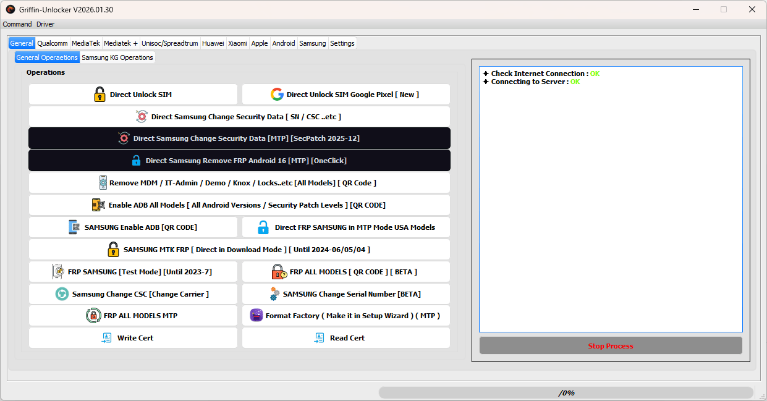Viewport: 767px width, 401px height.
Task: Select the QR code icon on Enable ADB All Models
Action: [x=97, y=205]
